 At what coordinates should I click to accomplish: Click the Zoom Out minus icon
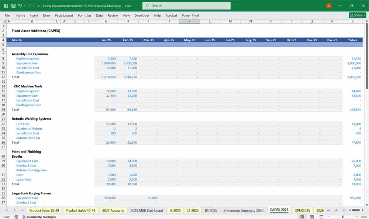[x=329, y=217]
